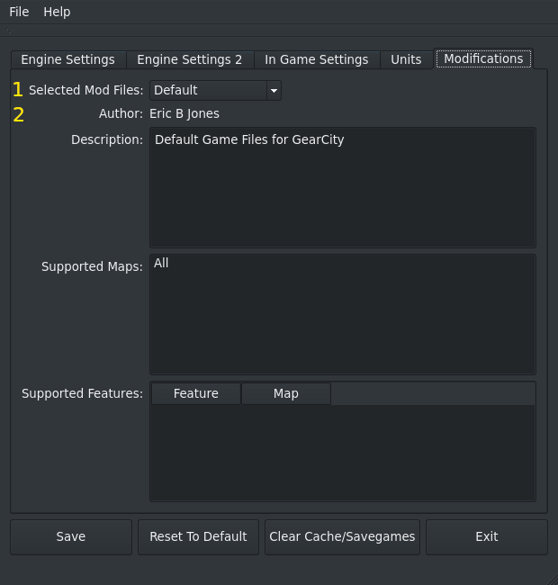Open the Units tab

pos(406,59)
